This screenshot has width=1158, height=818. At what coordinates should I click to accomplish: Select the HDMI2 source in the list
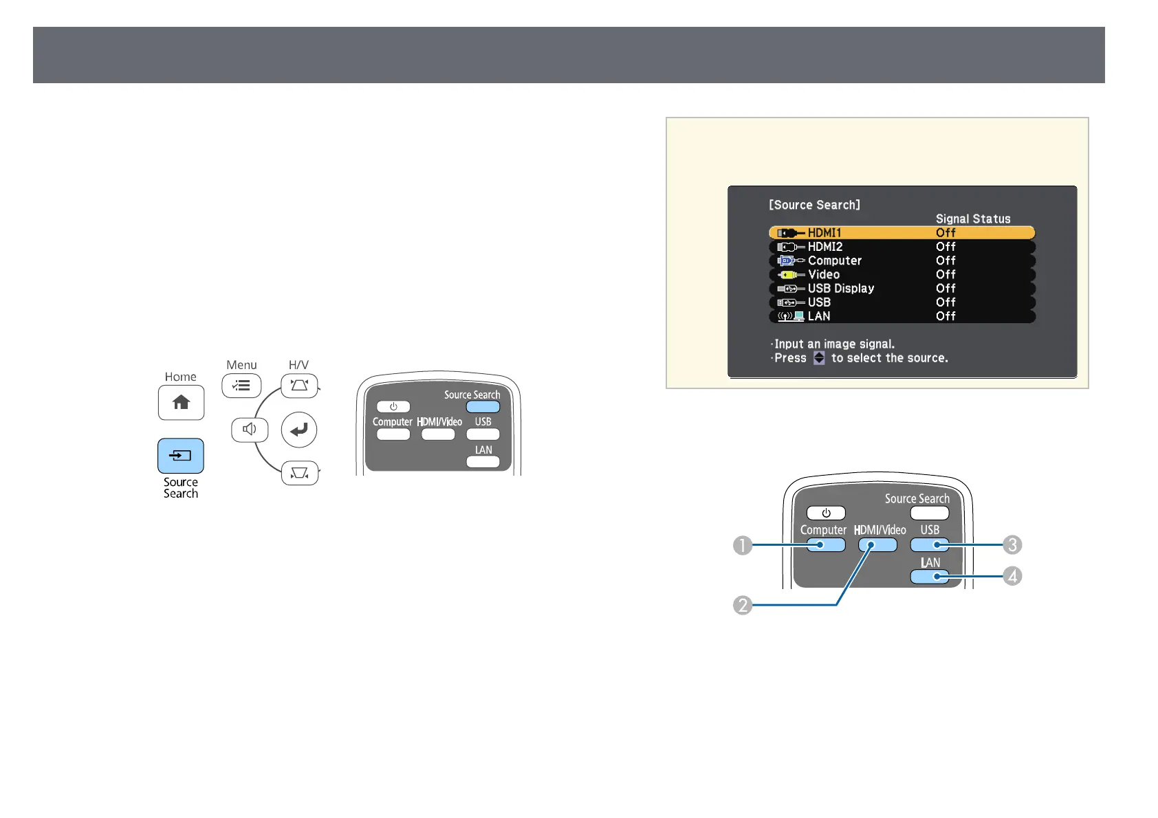pos(902,247)
